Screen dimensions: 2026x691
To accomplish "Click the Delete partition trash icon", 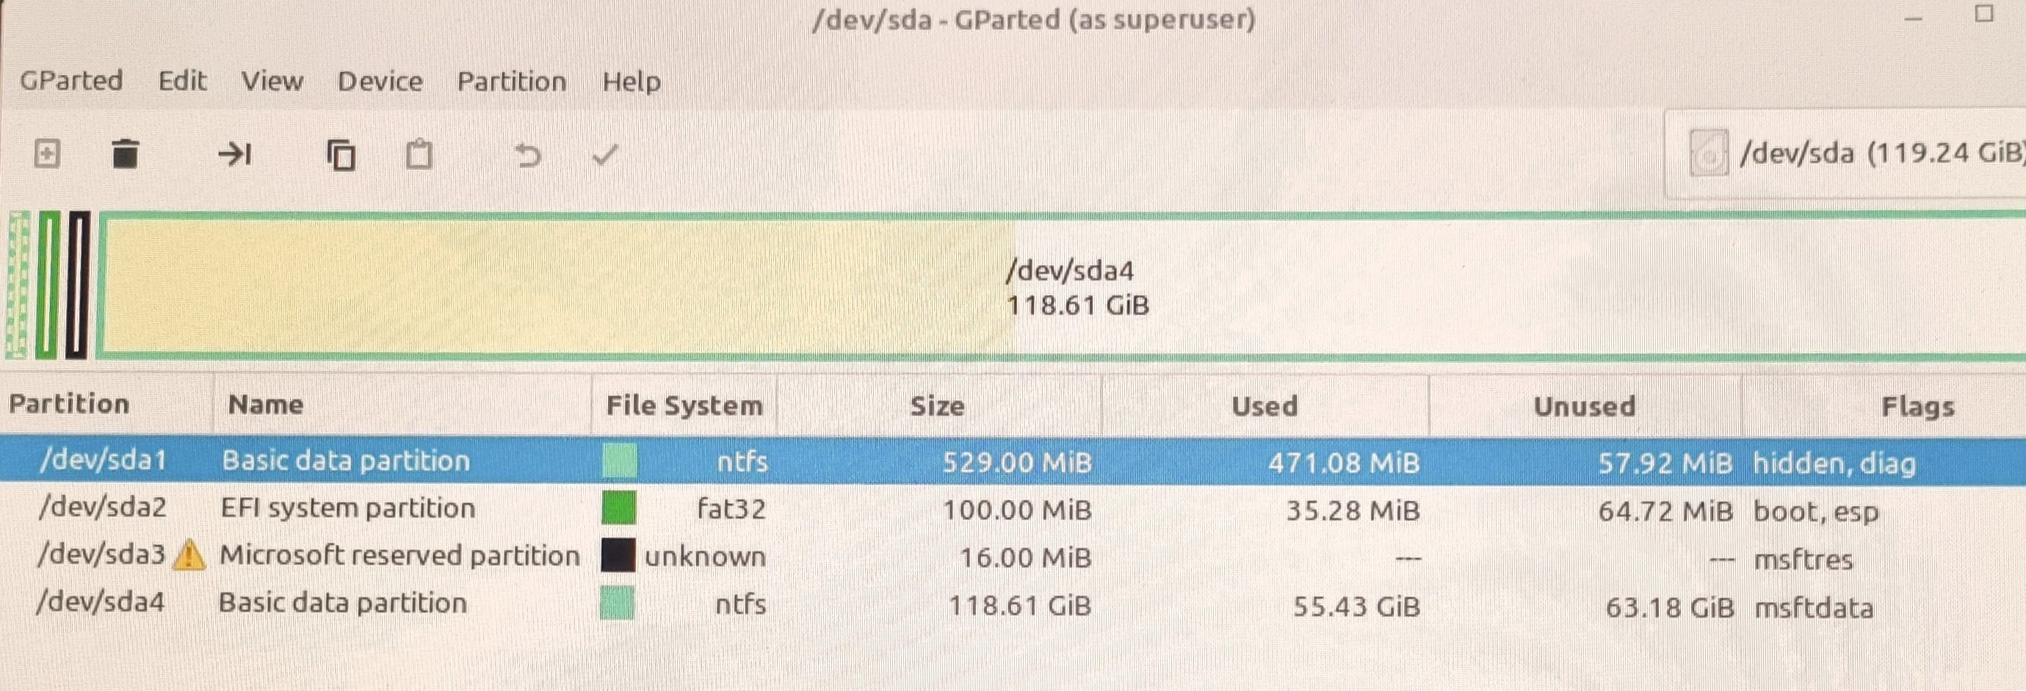I will point(125,154).
